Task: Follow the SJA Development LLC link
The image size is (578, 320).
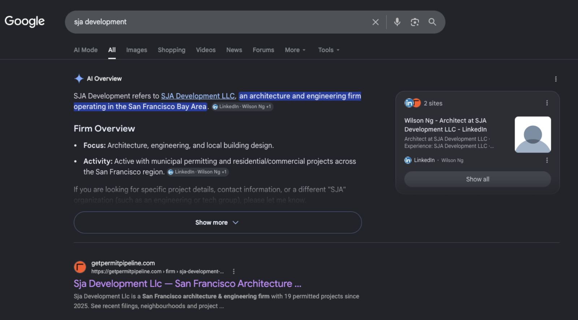Action: (198, 96)
